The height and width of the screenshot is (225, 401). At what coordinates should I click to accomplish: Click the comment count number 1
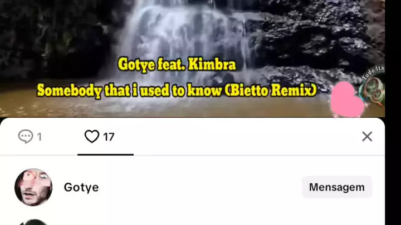pyautogui.click(x=39, y=137)
